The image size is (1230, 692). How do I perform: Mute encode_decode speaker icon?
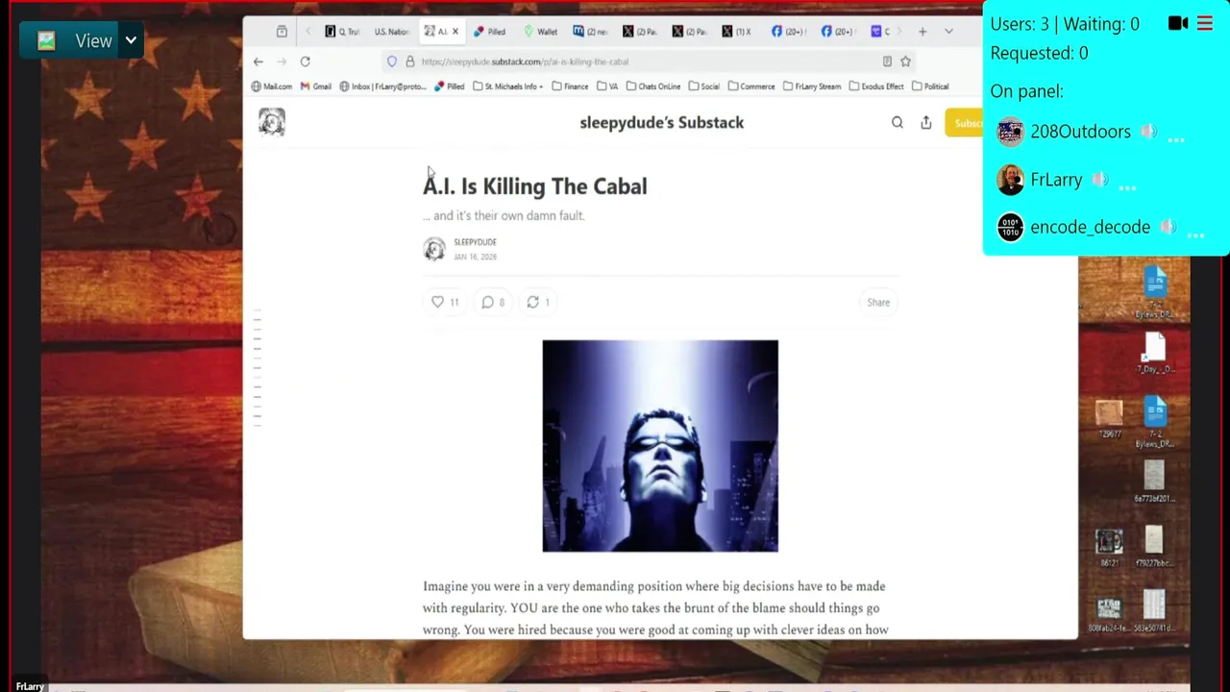point(1168,227)
